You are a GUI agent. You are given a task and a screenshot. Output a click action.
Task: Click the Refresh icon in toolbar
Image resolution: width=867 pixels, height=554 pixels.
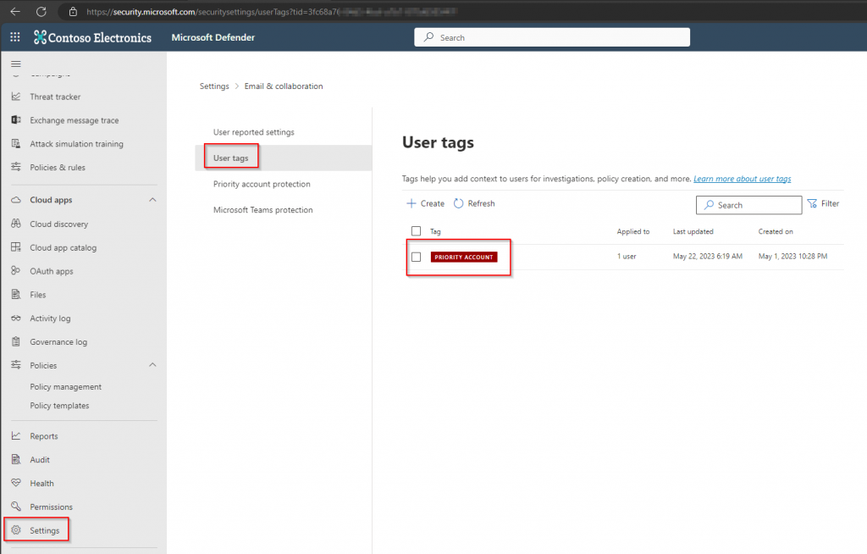459,204
